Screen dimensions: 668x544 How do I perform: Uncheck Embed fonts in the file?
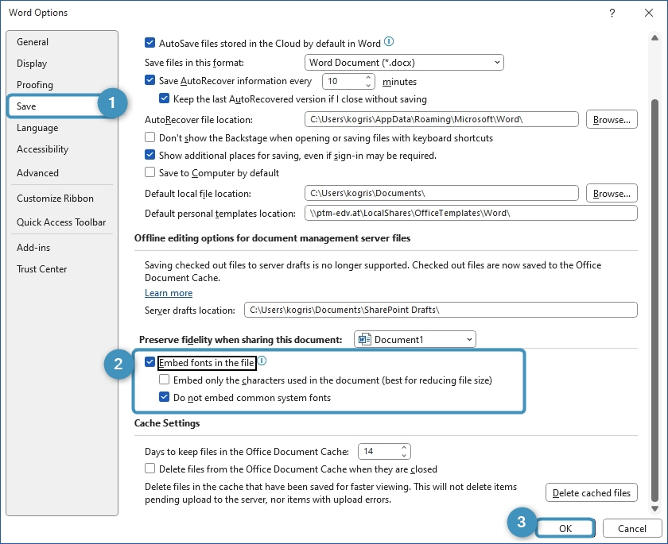click(x=150, y=363)
